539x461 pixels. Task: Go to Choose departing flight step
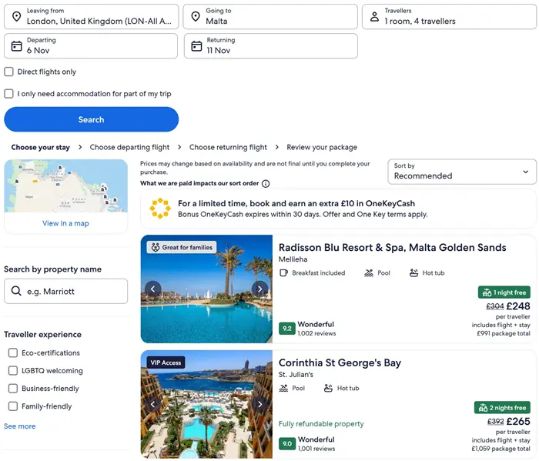(129, 147)
